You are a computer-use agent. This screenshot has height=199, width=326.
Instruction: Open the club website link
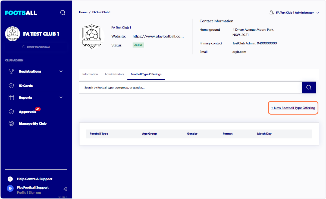(x=158, y=36)
